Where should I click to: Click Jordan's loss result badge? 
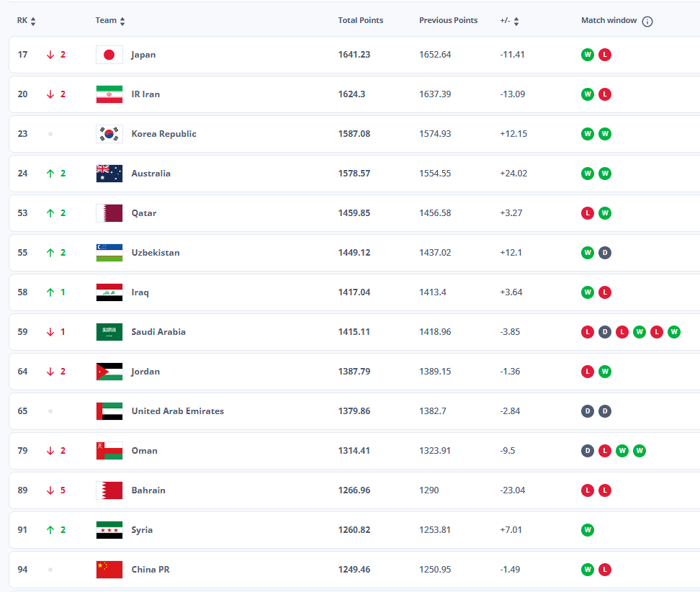pos(588,372)
